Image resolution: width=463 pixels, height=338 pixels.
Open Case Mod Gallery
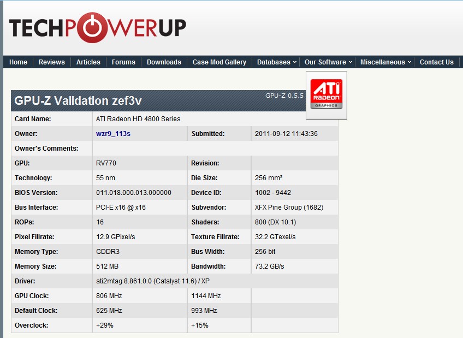click(x=219, y=62)
